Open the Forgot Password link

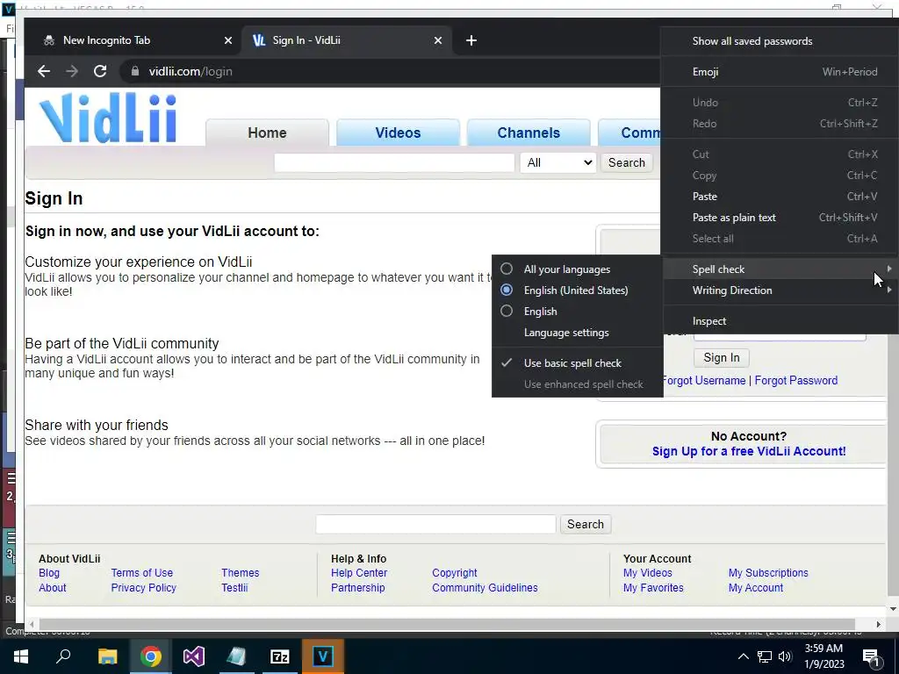795,381
